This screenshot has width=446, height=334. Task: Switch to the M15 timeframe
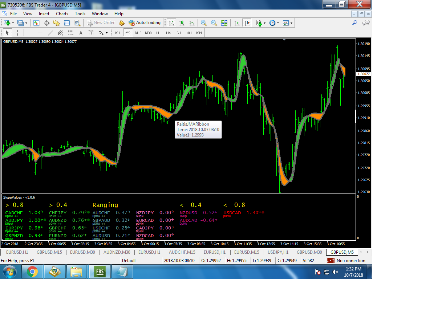(x=138, y=33)
